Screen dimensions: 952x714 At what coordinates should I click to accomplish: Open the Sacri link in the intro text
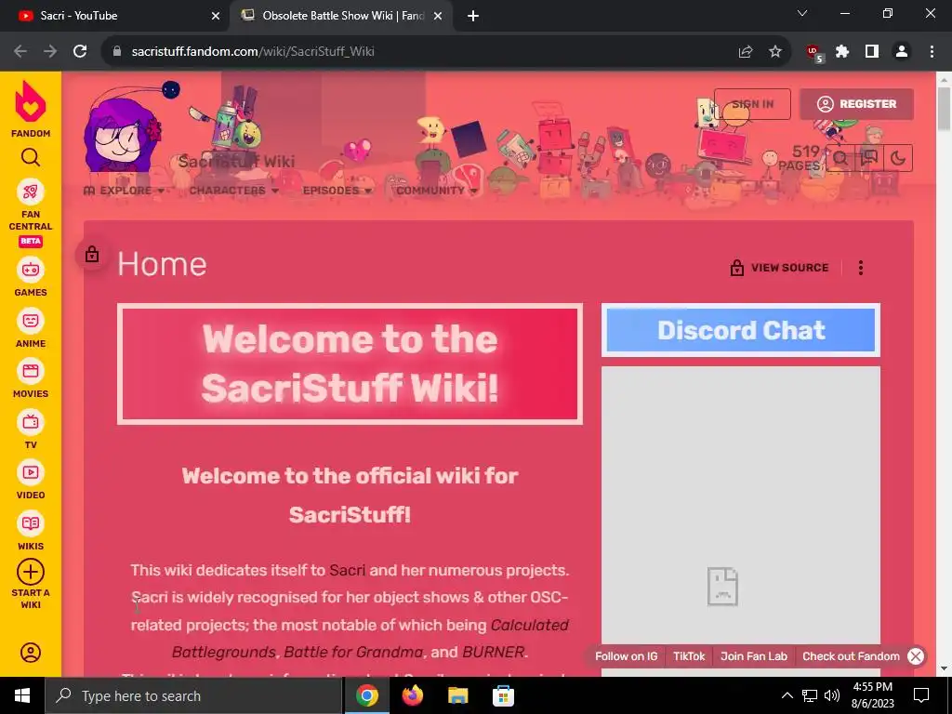click(348, 570)
